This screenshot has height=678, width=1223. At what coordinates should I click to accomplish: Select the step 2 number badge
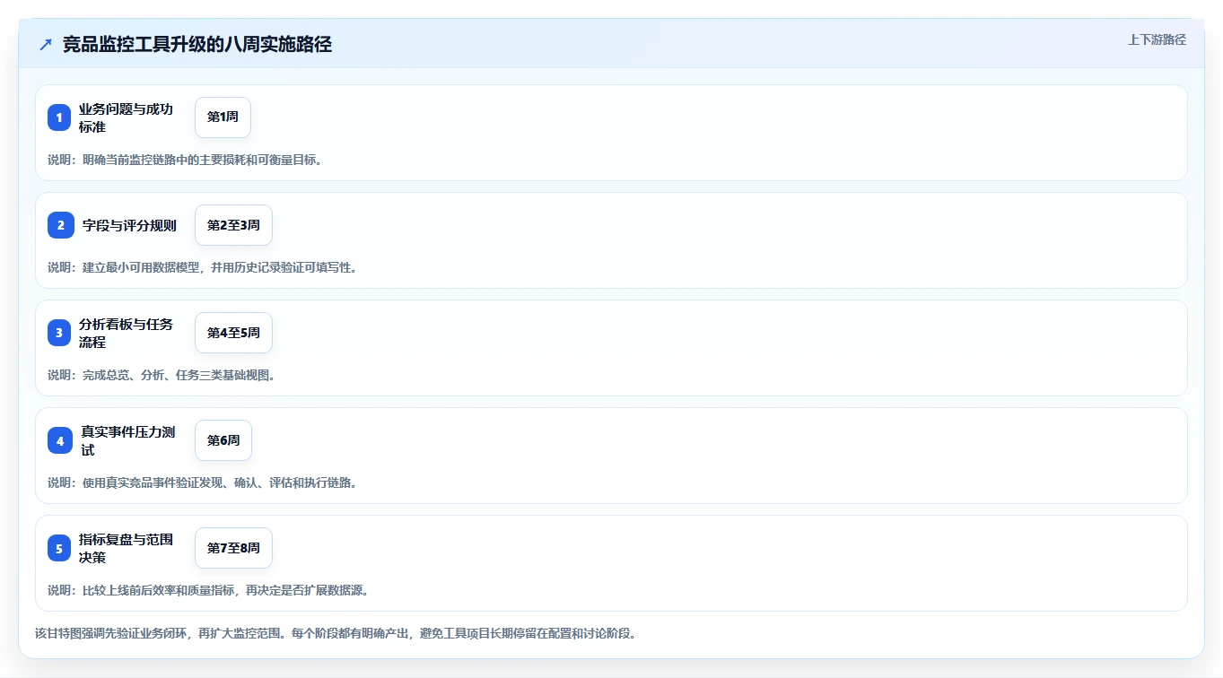coord(61,225)
